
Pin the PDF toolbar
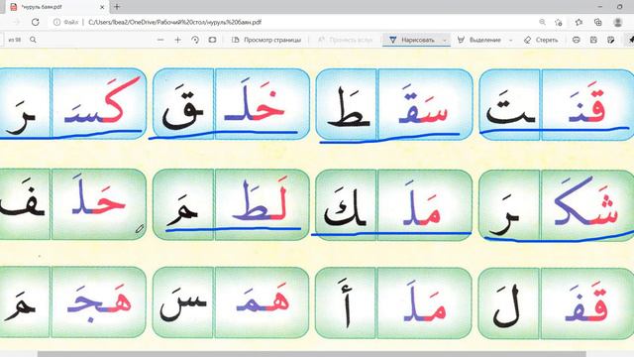630,40
